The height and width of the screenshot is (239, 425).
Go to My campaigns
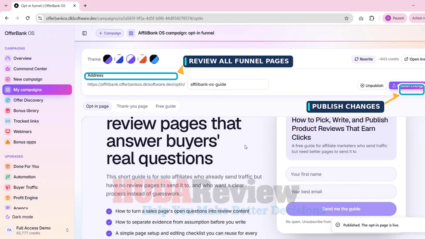37,90
